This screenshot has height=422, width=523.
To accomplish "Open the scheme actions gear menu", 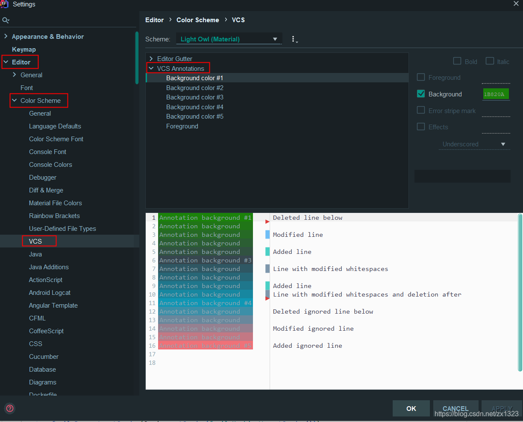I will pos(294,39).
